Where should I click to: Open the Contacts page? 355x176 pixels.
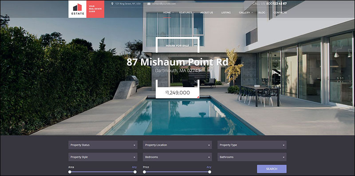[280, 13]
